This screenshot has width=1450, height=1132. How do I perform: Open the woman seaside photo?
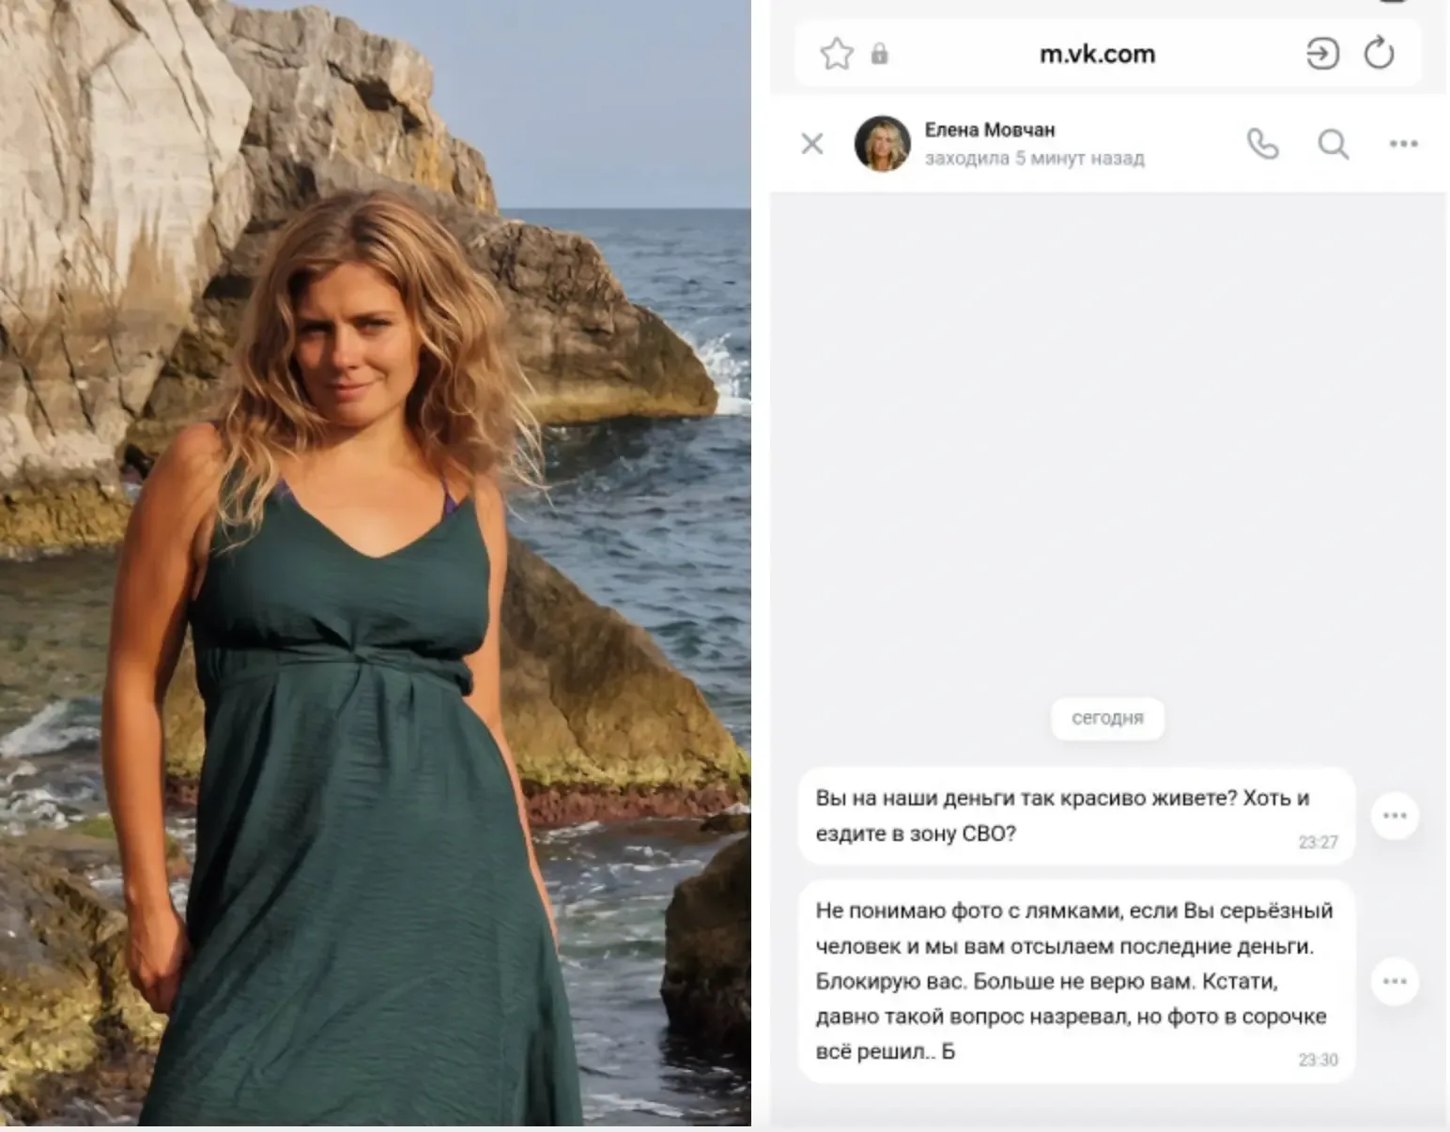click(376, 563)
